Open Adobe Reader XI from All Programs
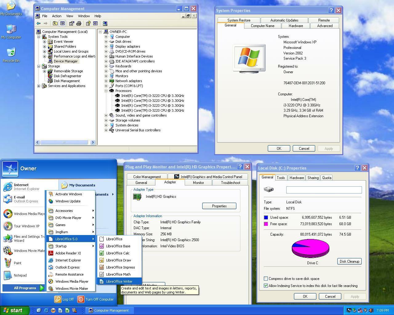 tap(70, 253)
